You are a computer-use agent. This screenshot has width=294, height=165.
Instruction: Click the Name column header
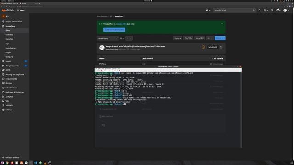pyautogui.click(x=102, y=58)
